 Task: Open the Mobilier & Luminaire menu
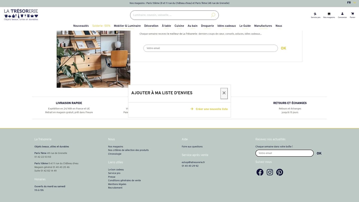(127, 26)
